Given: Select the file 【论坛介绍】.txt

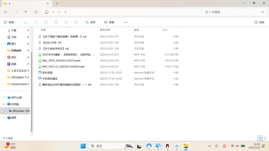Looking at the screenshot, I should tap(51, 43).
